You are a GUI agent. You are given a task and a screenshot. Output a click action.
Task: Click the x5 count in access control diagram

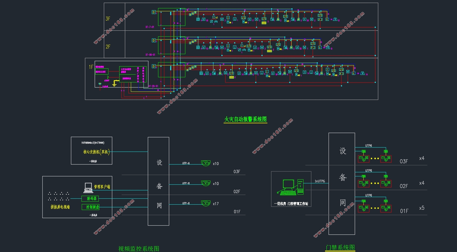click(422, 208)
